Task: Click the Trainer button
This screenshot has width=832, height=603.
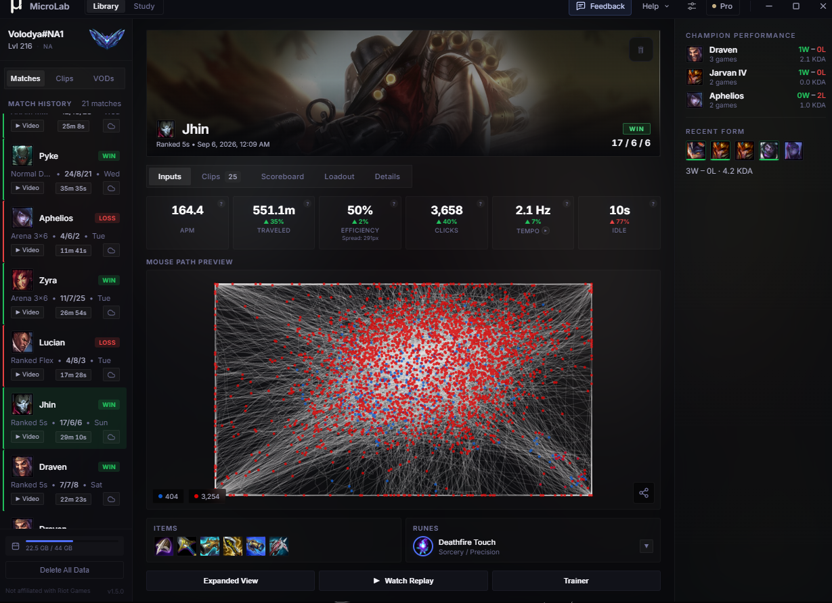Action: point(576,581)
